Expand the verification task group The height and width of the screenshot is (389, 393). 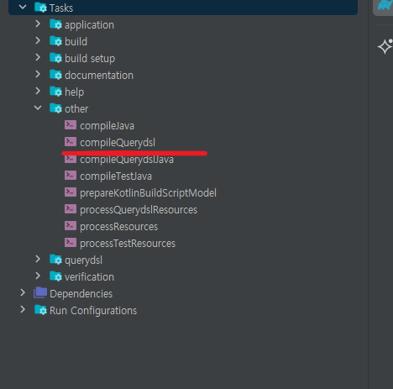38,276
